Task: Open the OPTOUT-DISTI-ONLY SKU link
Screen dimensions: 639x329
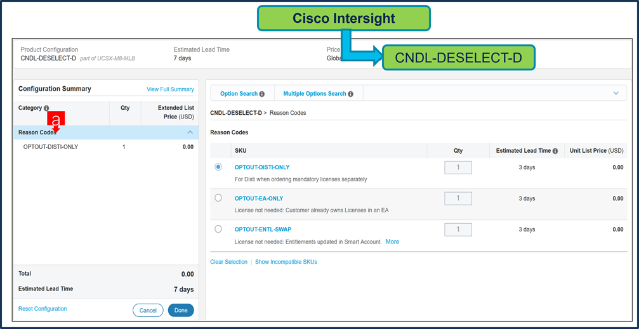Action: 262,167
